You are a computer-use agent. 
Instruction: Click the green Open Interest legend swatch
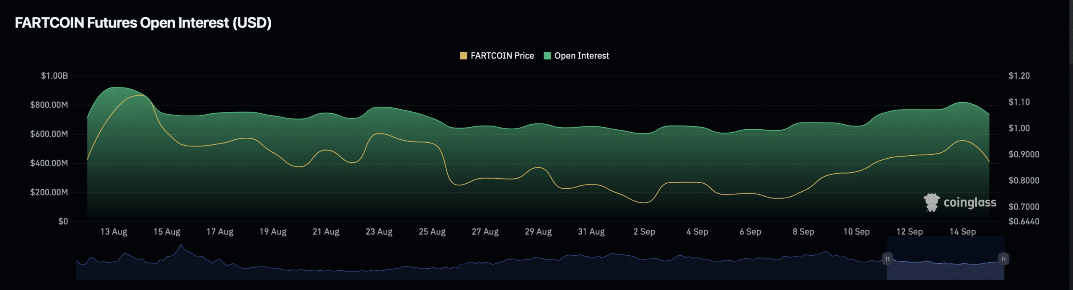click(x=547, y=56)
